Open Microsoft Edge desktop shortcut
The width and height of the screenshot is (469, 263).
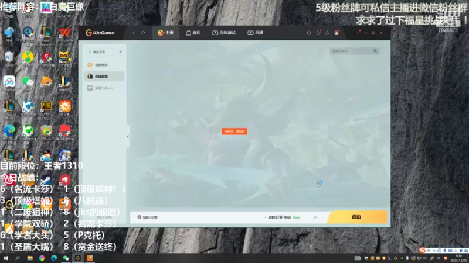click(9, 134)
